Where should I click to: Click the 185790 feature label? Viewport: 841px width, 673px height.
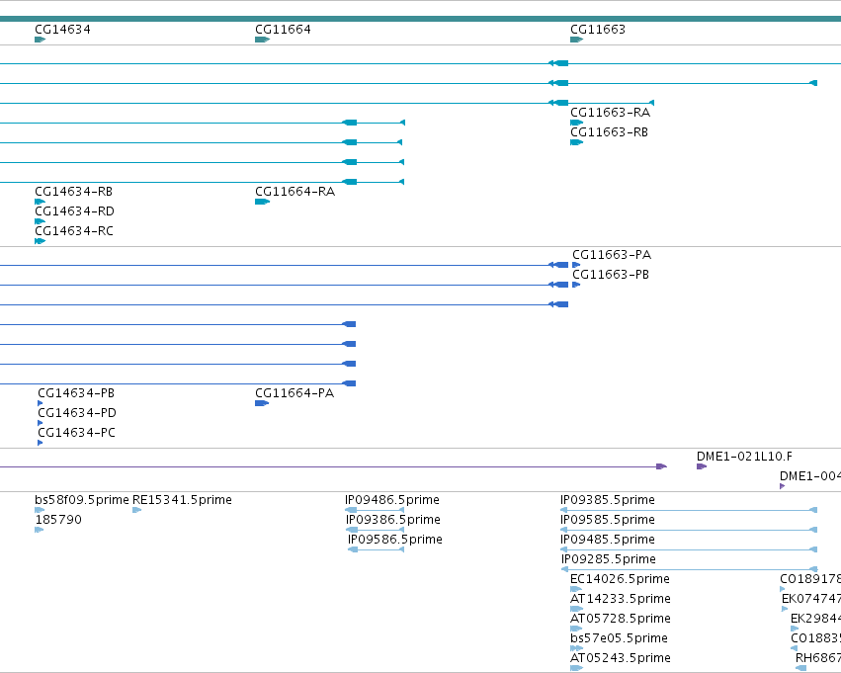[58, 520]
